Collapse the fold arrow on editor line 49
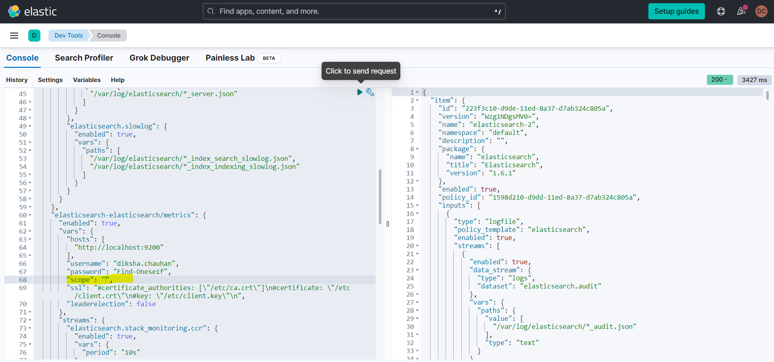 (30, 126)
